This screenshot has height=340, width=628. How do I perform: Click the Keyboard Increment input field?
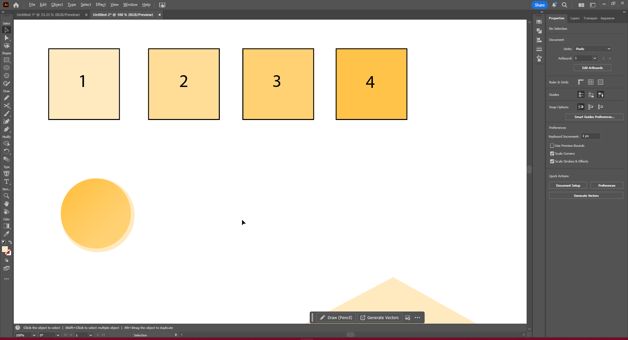tap(590, 136)
